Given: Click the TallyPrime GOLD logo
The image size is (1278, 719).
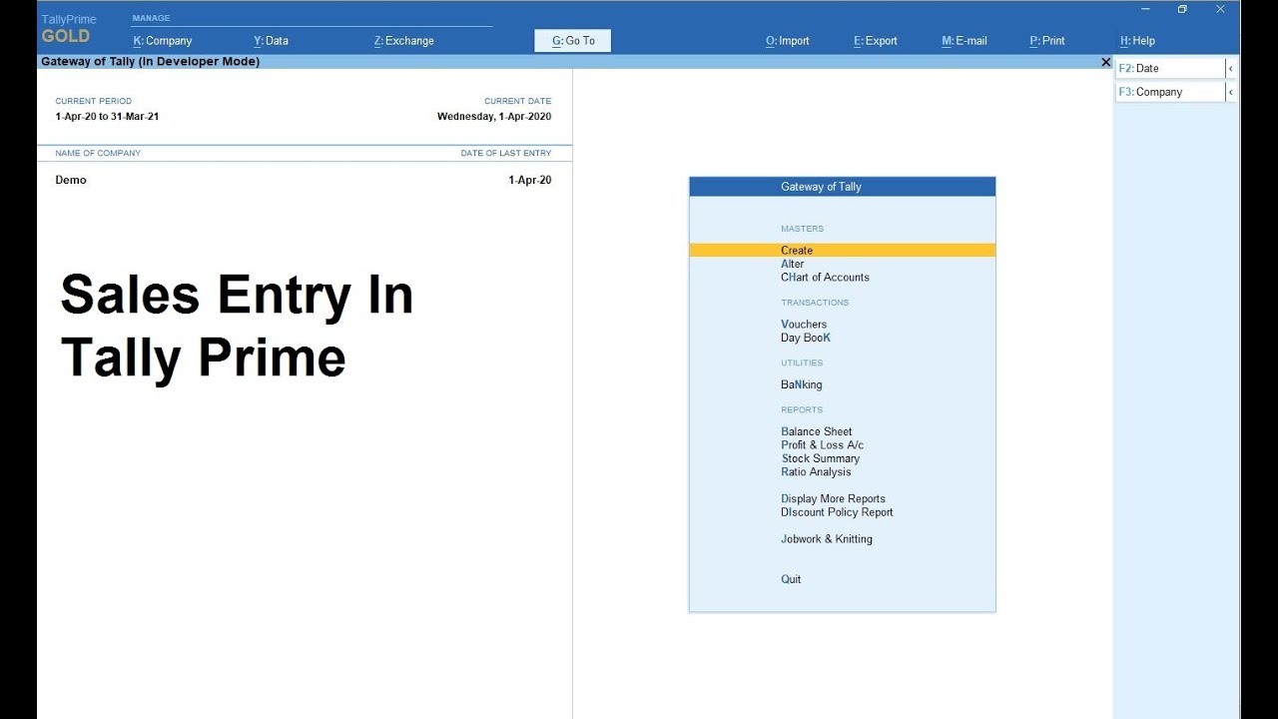Looking at the screenshot, I should coord(68,29).
